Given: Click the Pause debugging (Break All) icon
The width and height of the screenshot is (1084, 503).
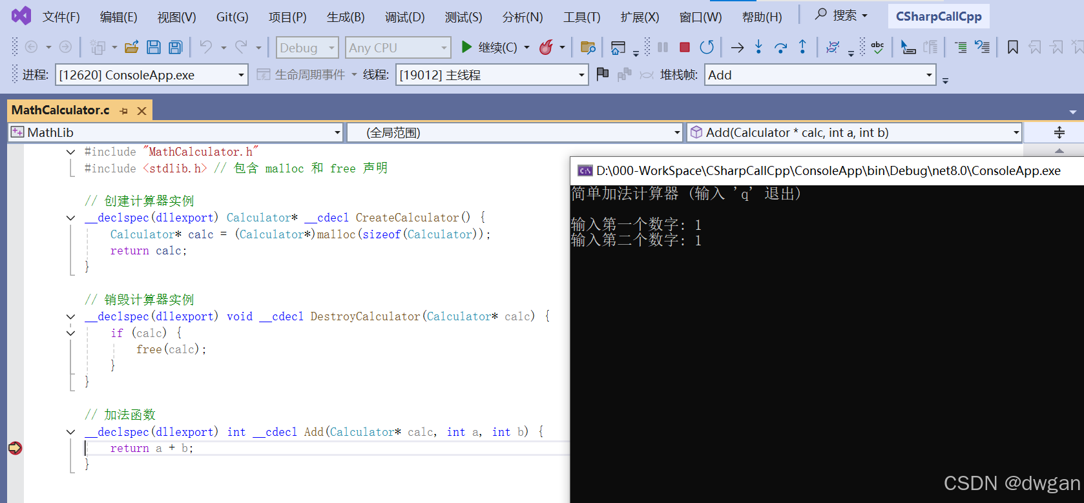Looking at the screenshot, I should [x=663, y=47].
